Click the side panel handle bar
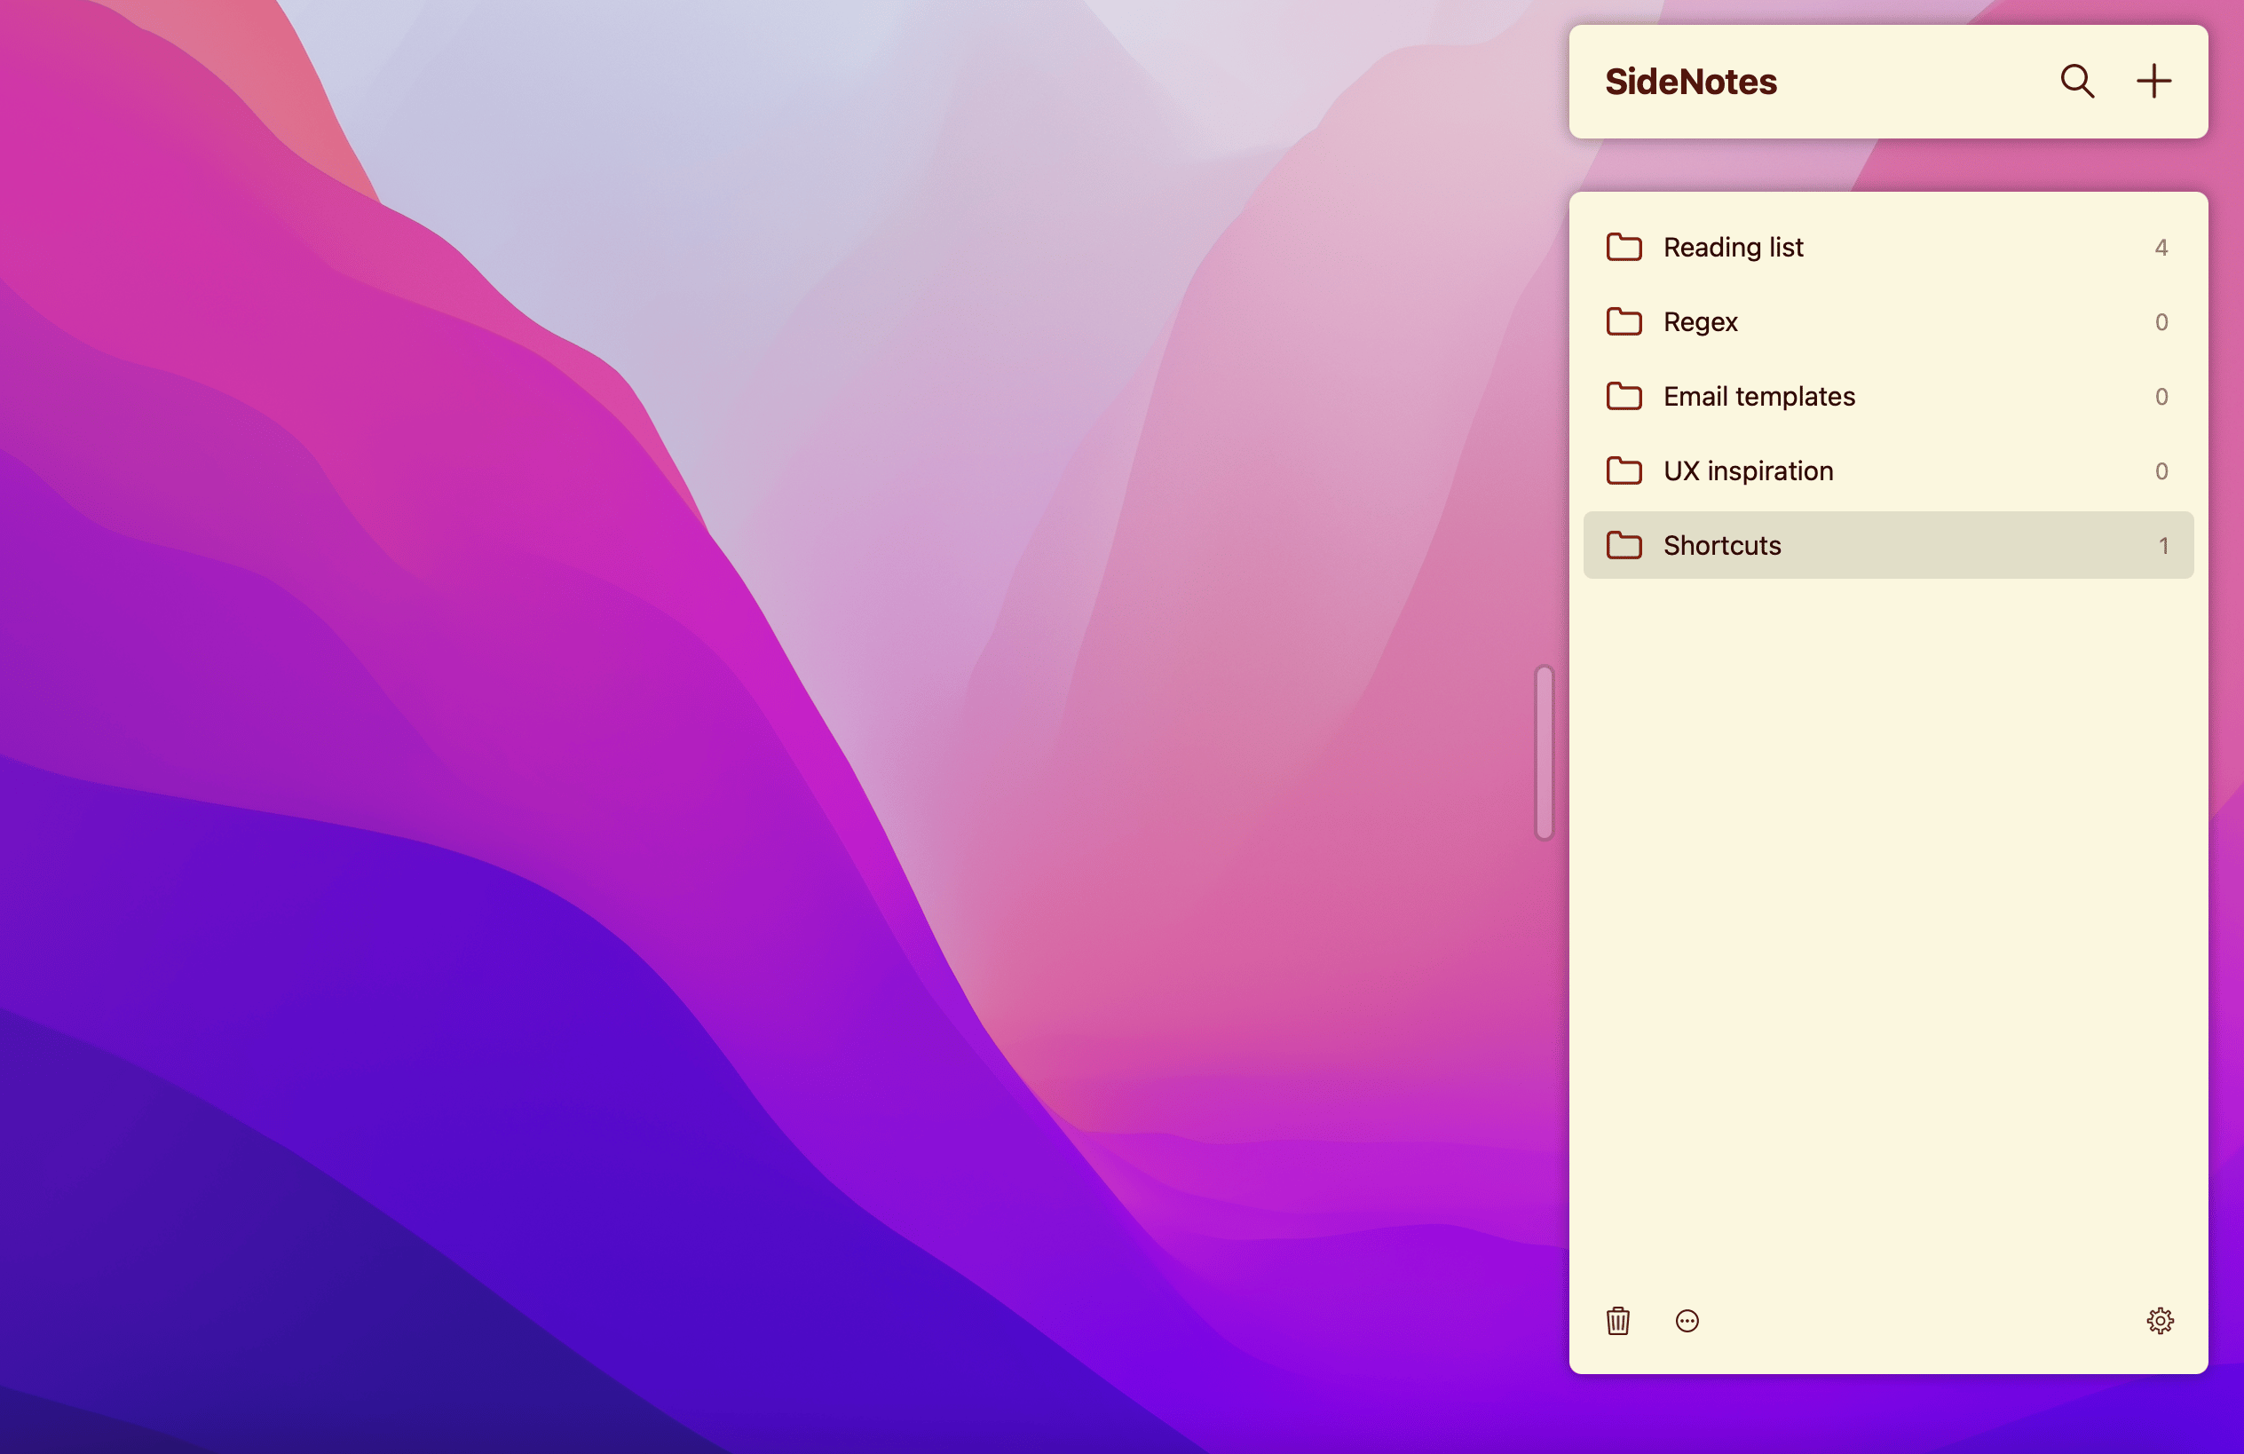This screenshot has height=1454, width=2244. pos(1544,752)
